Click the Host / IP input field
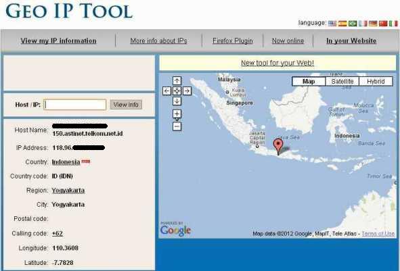Screen dimensions: 400x271 pos(75,105)
